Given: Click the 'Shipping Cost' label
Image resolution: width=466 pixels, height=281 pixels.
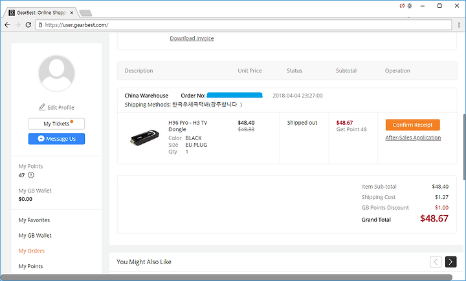Looking at the screenshot, I should coord(379,197).
